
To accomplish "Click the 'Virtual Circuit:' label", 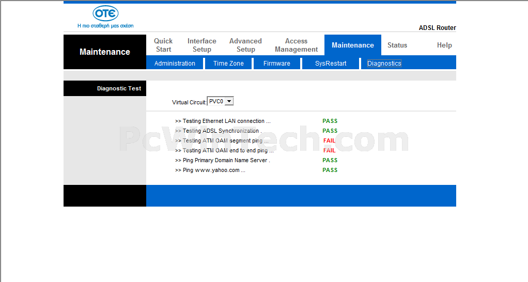I will (189, 102).
